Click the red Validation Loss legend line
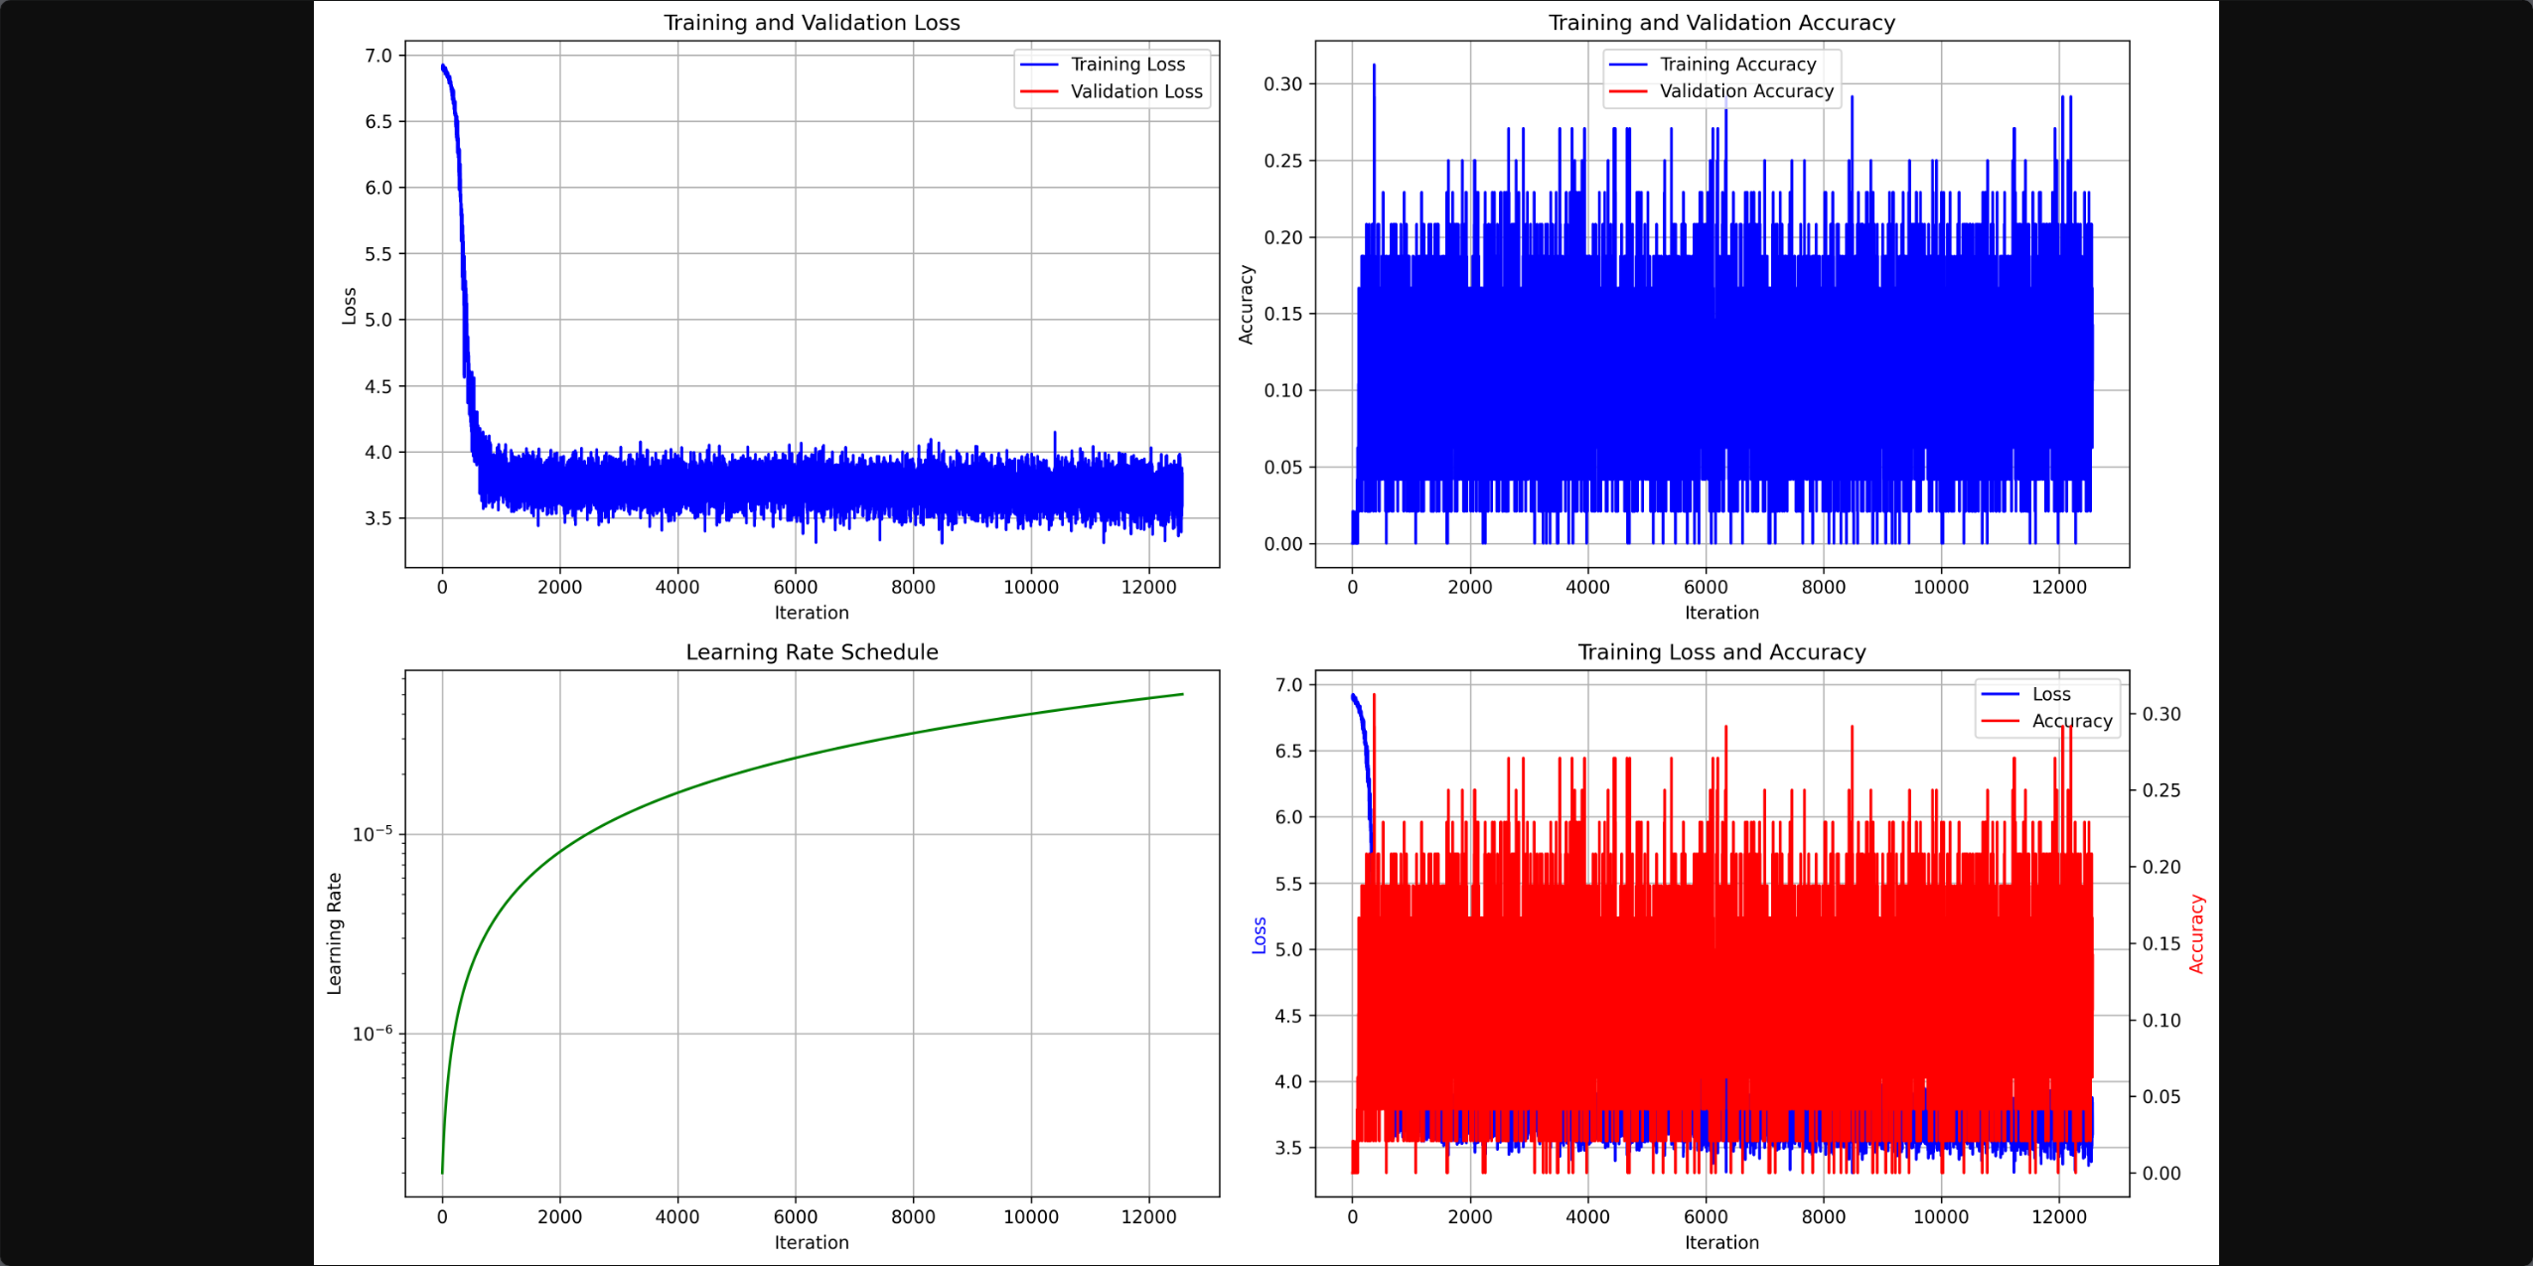 pyautogui.click(x=1039, y=91)
